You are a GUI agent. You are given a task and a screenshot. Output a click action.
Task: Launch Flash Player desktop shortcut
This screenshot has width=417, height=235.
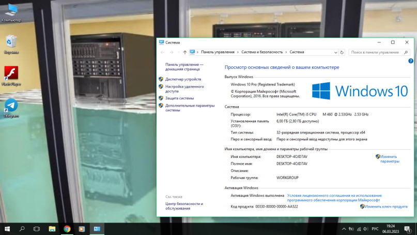(11, 76)
